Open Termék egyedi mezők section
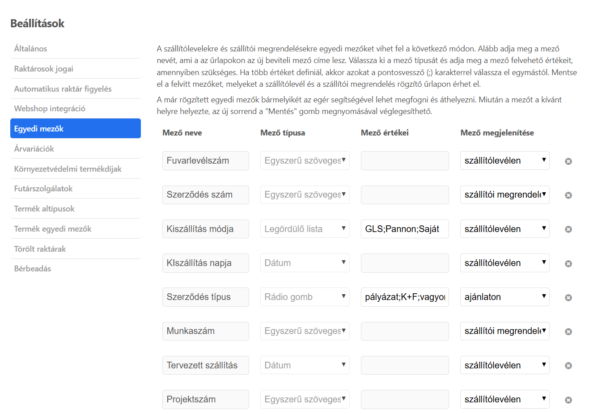Screen dimensions: 589x414 pyautogui.click(x=76, y=229)
